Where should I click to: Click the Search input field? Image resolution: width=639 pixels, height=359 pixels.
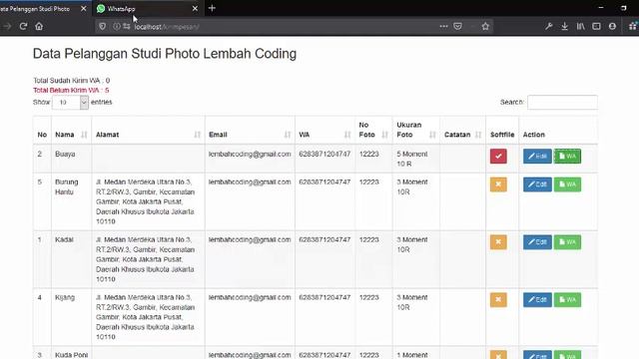(562, 102)
